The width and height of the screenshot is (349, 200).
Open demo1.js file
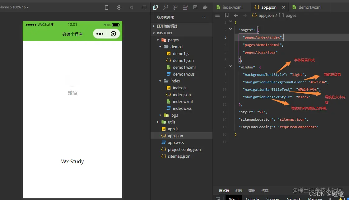pos(182,53)
